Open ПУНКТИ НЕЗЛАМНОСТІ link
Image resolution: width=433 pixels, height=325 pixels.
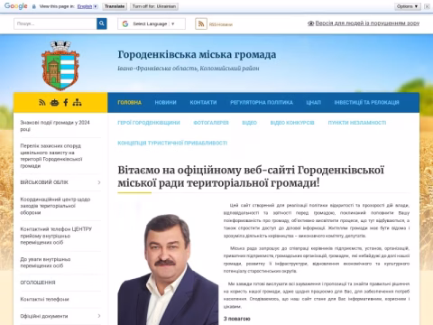(357, 123)
